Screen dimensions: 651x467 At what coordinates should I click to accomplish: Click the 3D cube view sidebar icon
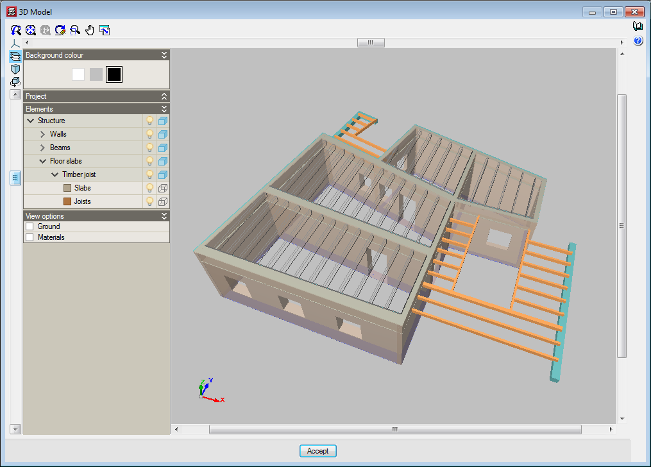15,69
